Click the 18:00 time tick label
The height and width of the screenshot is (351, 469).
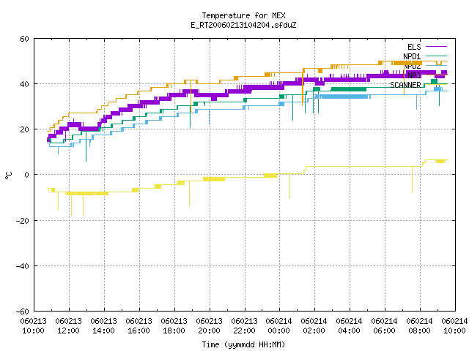click(x=174, y=326)
